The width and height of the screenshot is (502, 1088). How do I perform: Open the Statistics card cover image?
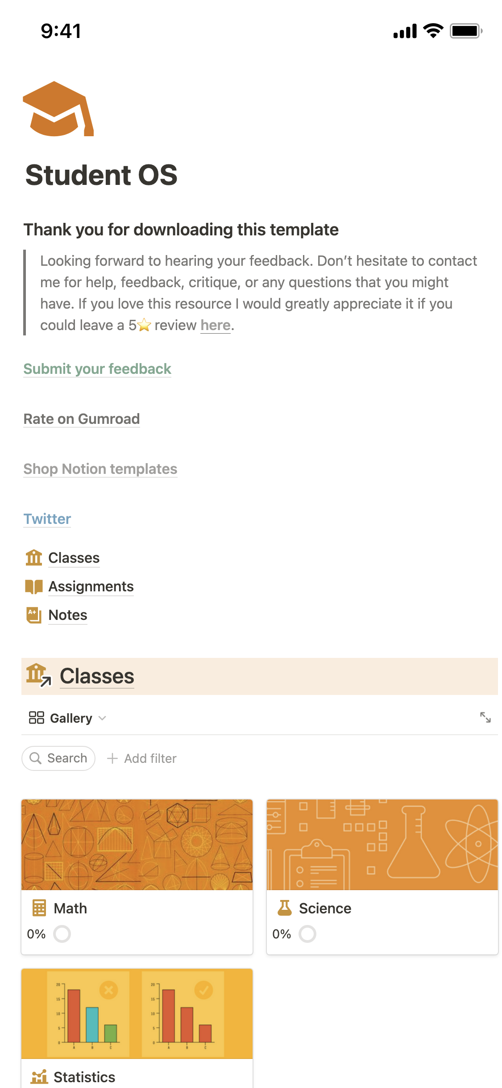click(x=137, y=1013)
